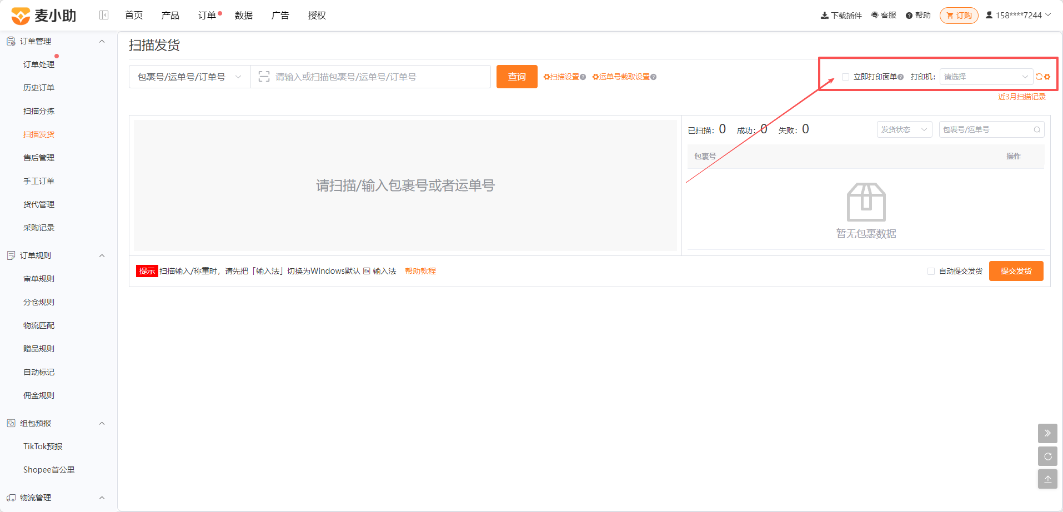This screenshot has width=1063, height=512.
Task: Refresh the printer list icon
Action: 1039,77
